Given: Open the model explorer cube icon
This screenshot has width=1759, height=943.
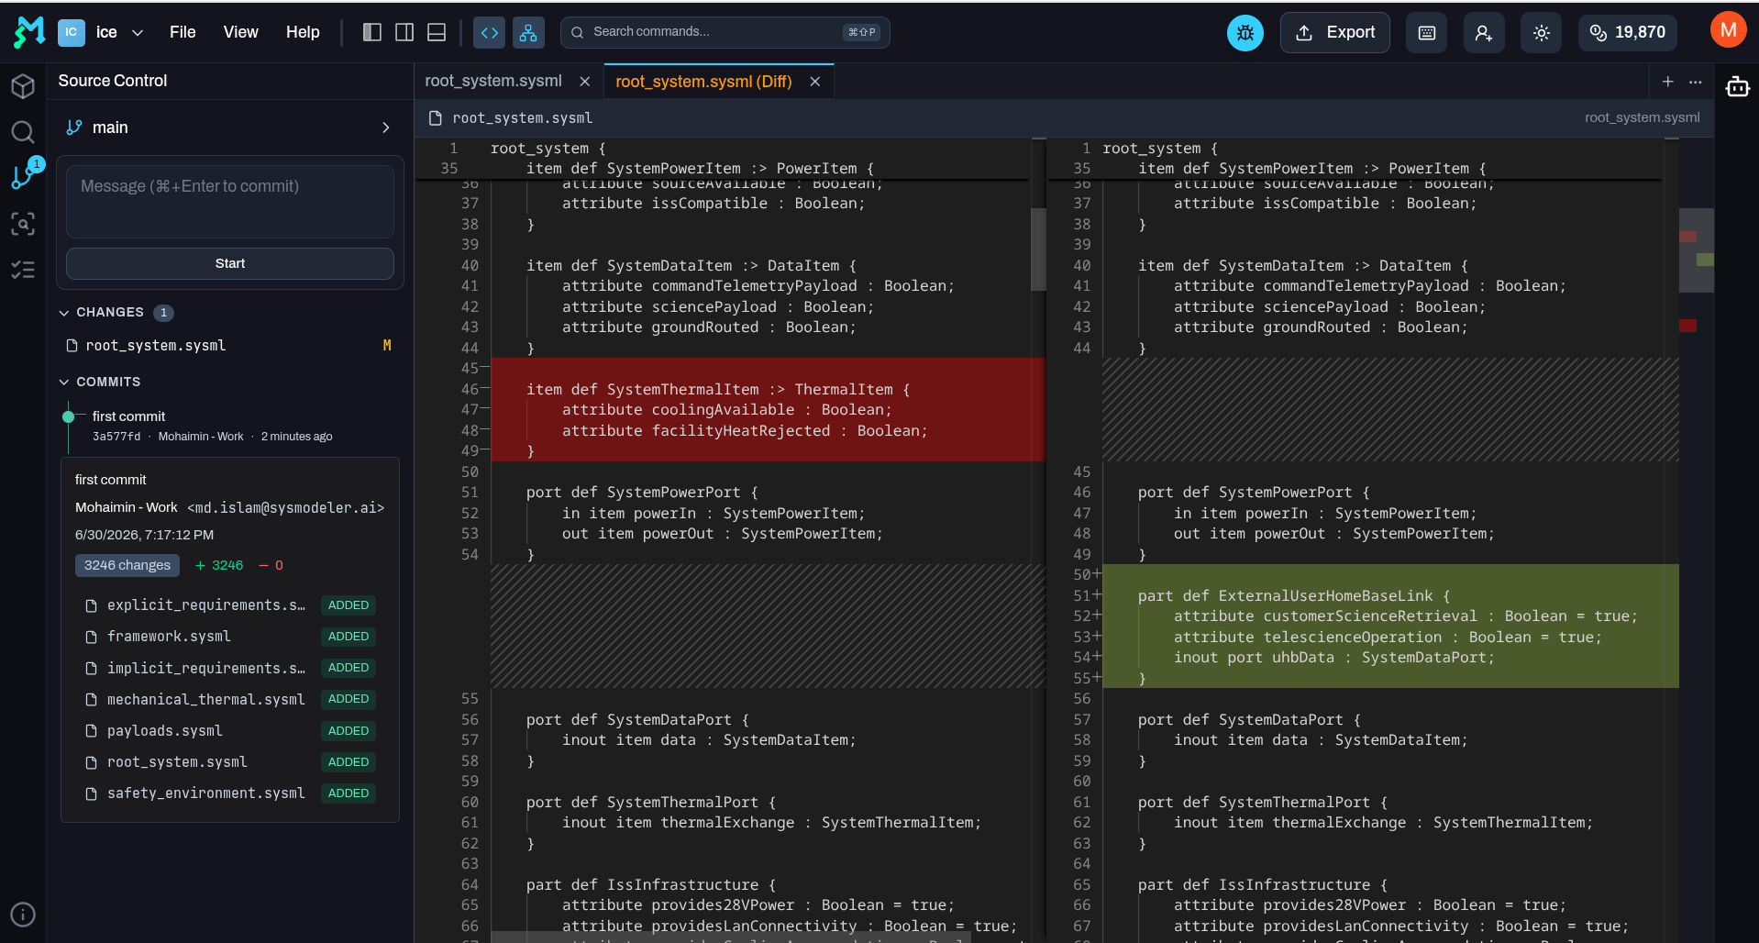Looking at the screenshot, I should [23, 86].
